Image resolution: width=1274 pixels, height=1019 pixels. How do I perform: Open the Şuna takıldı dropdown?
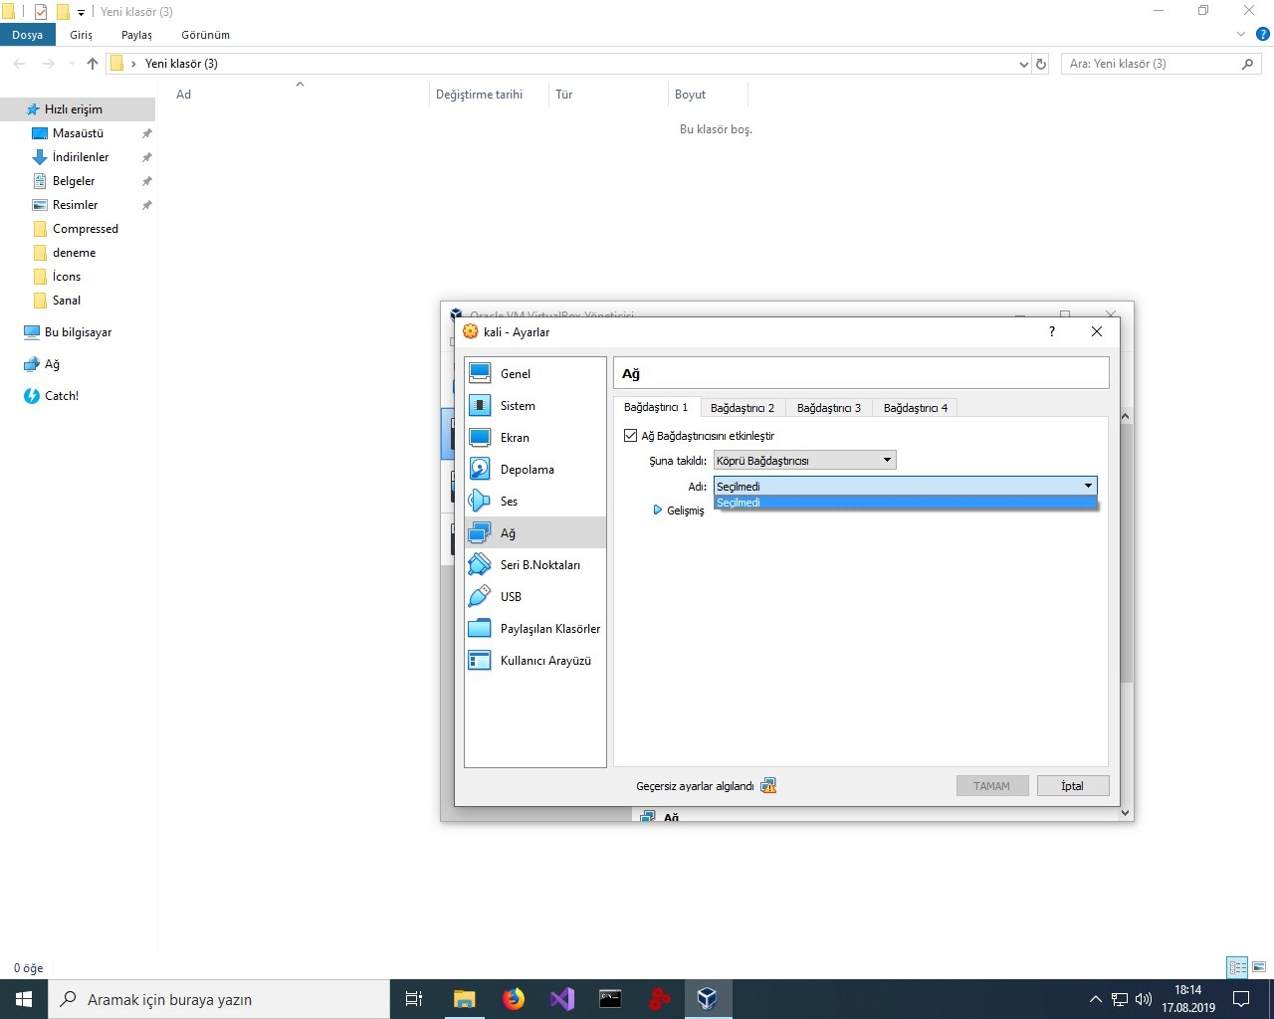pos(804,460)
